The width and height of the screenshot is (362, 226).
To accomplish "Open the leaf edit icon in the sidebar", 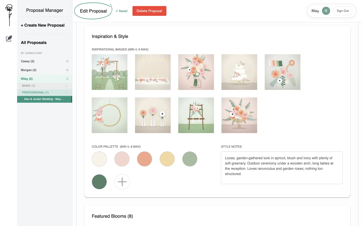I will [9, 38].
